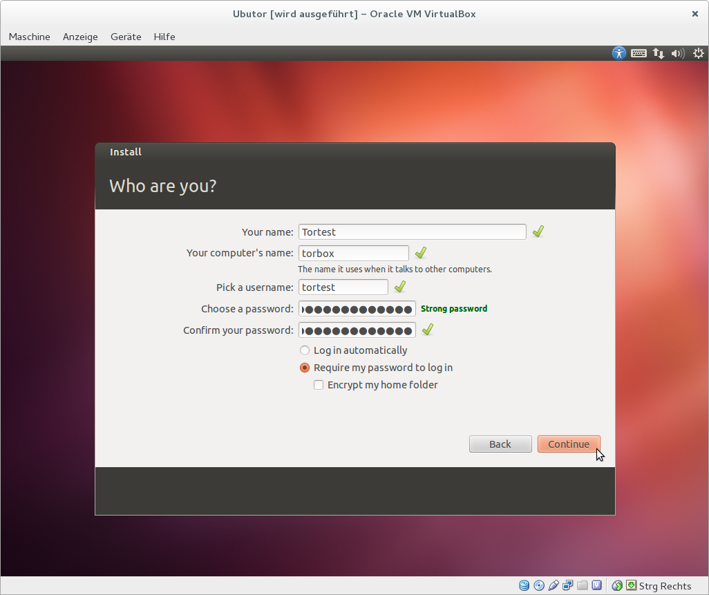Select 'Require my password to log in'
This screenshot has width=709, height=595.
(x=305, y=368)
